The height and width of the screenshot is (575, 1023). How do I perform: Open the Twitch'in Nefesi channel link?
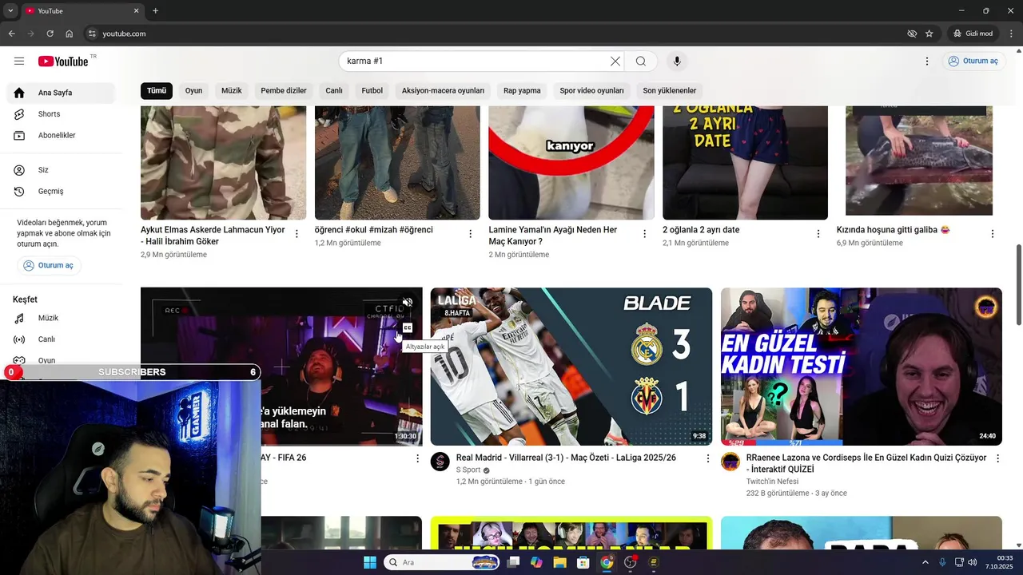pyautogui.click(x=773, y=482)
